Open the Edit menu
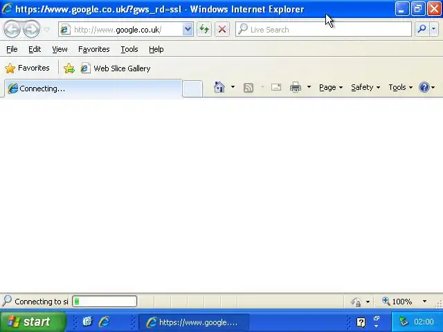 [35, 49]
